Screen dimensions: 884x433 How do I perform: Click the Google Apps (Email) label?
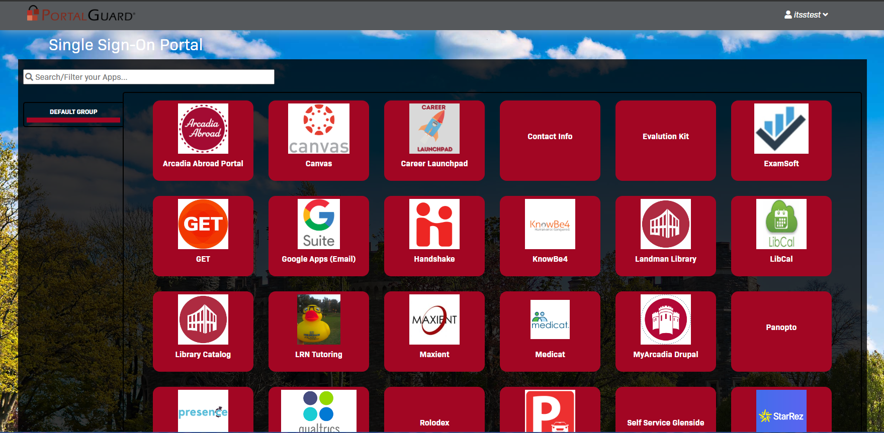point(319,259)
